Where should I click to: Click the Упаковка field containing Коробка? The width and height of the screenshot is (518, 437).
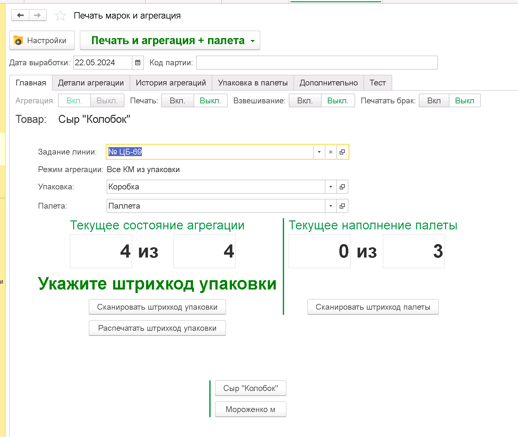pyautogui.click(x=216, y=187)
